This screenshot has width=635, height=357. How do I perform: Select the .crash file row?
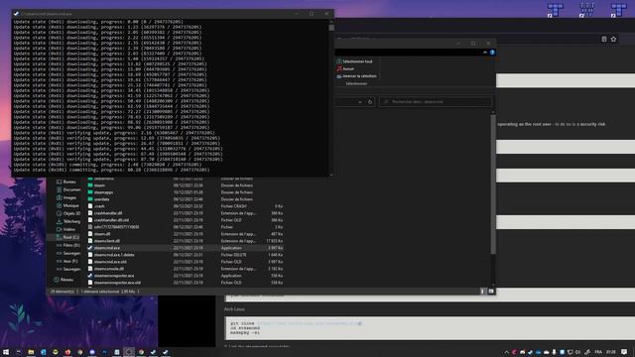point(186,206)
